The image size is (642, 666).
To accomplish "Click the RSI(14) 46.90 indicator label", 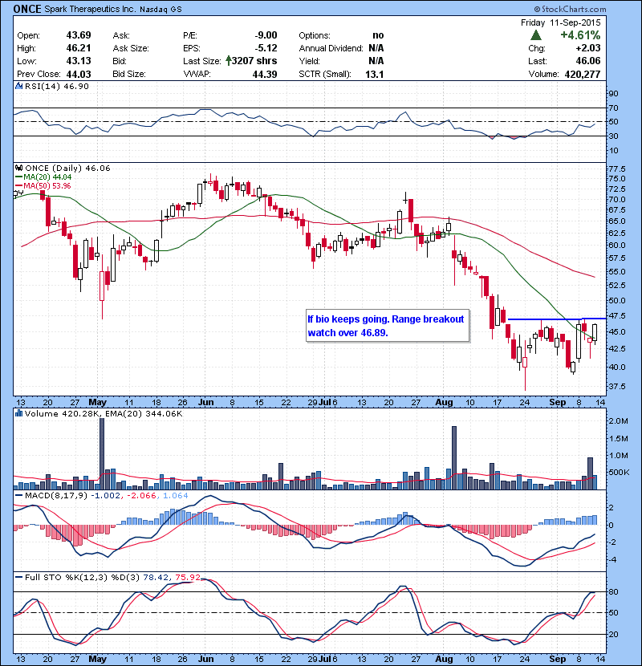I will (x=57, y=86).
